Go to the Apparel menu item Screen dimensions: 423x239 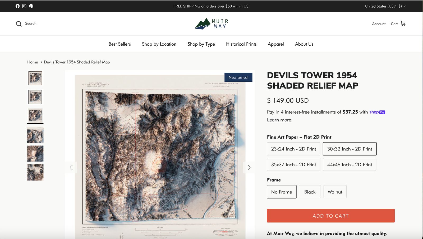pos(276,44)
